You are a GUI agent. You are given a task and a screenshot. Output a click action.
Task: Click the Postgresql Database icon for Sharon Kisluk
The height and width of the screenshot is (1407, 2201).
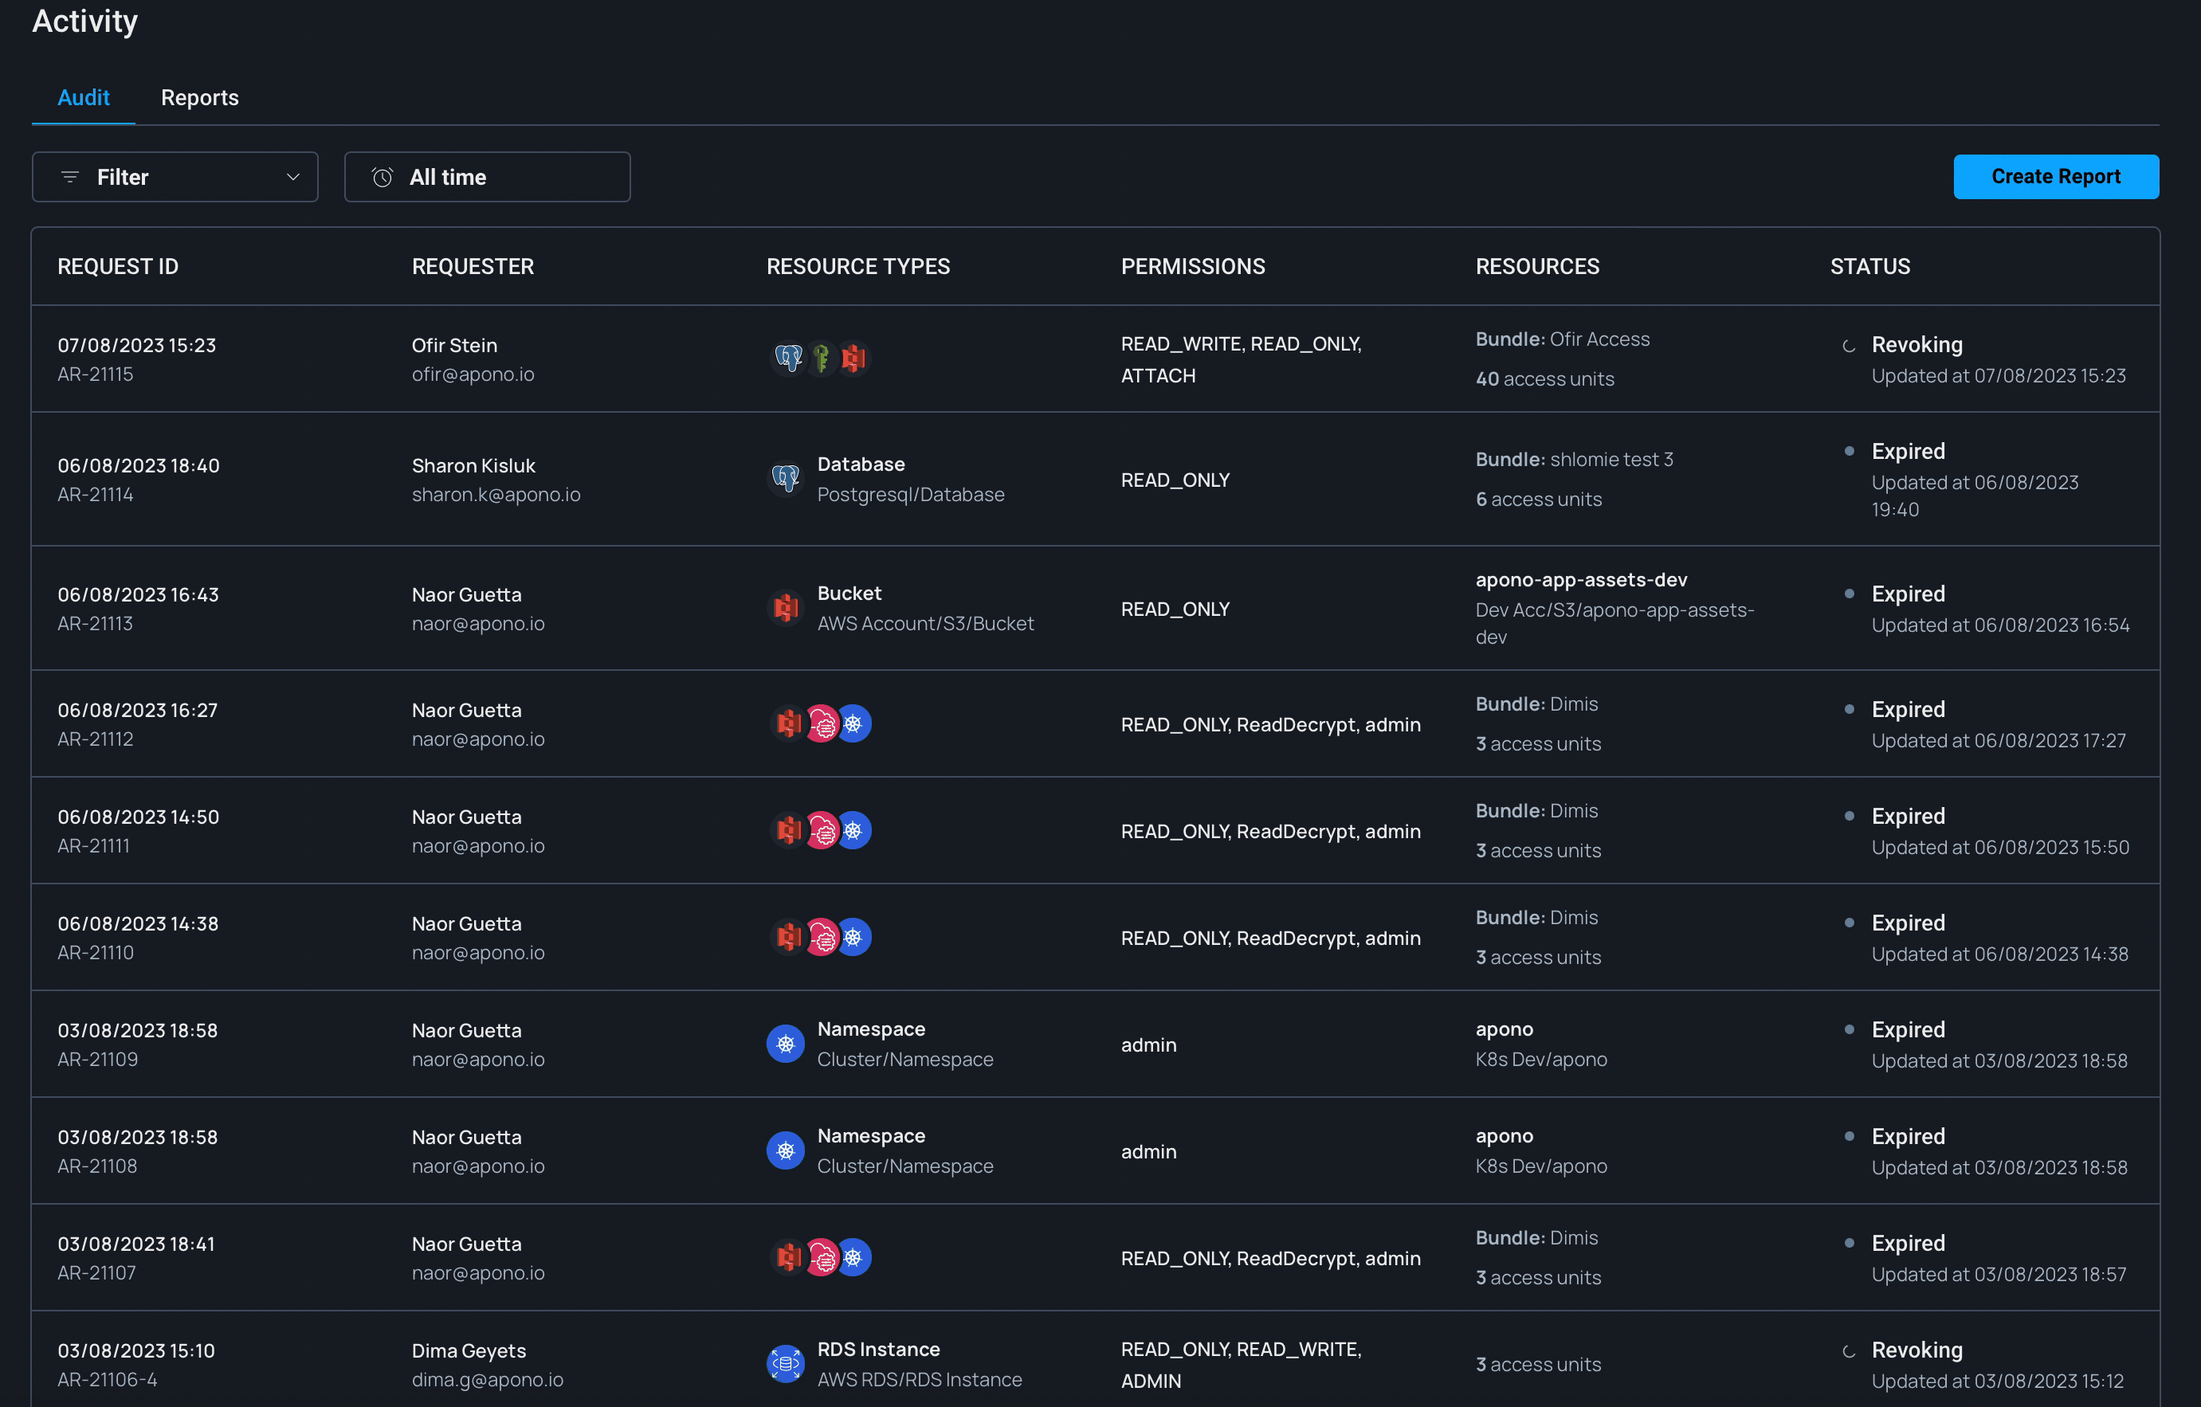(x=785, y=479)
